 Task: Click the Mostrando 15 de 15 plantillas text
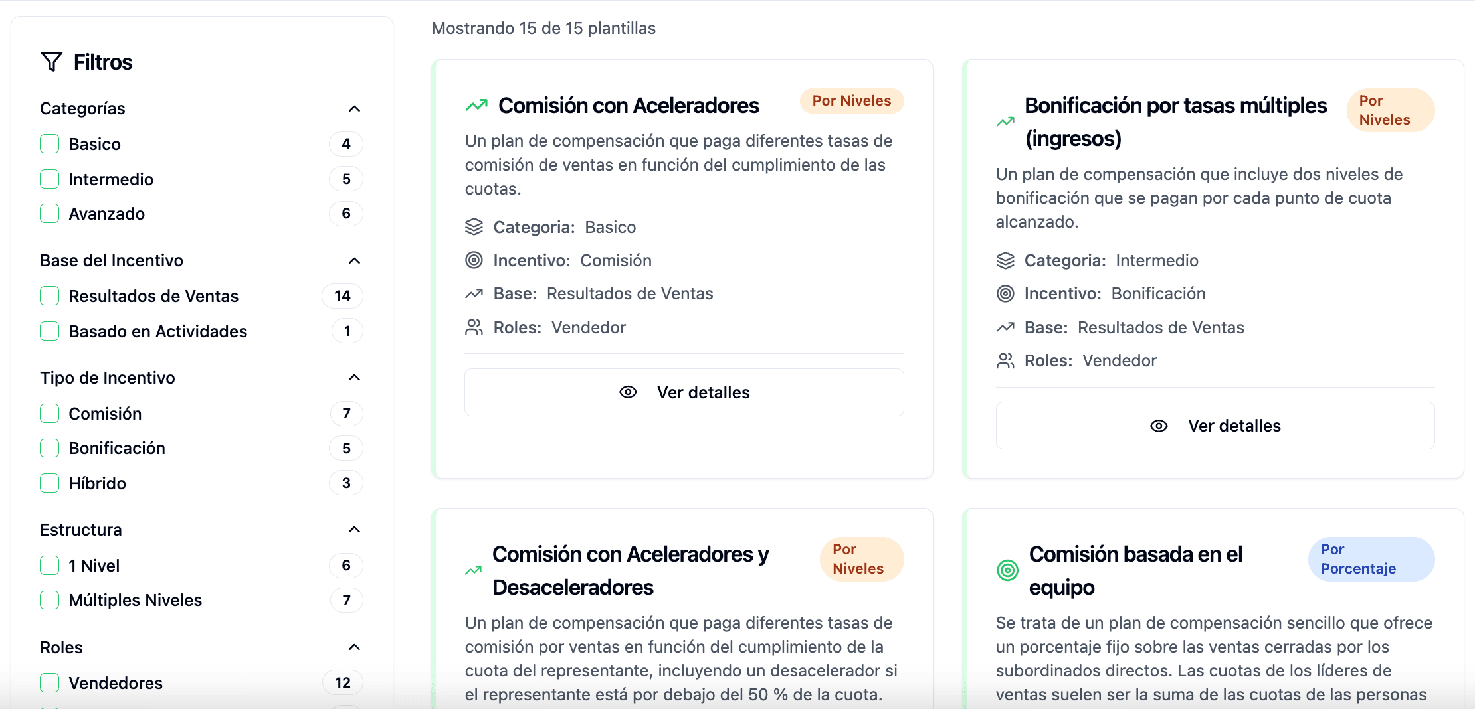click(x=543, y=28)
